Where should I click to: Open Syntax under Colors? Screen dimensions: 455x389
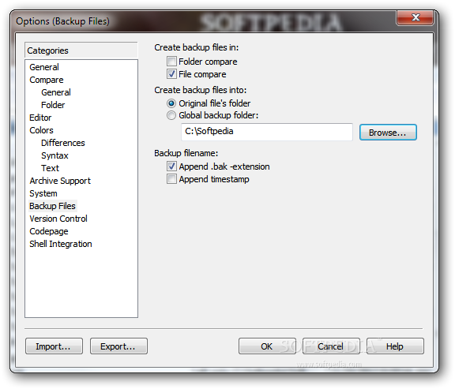pyautogui.click(x=55, y=155)
